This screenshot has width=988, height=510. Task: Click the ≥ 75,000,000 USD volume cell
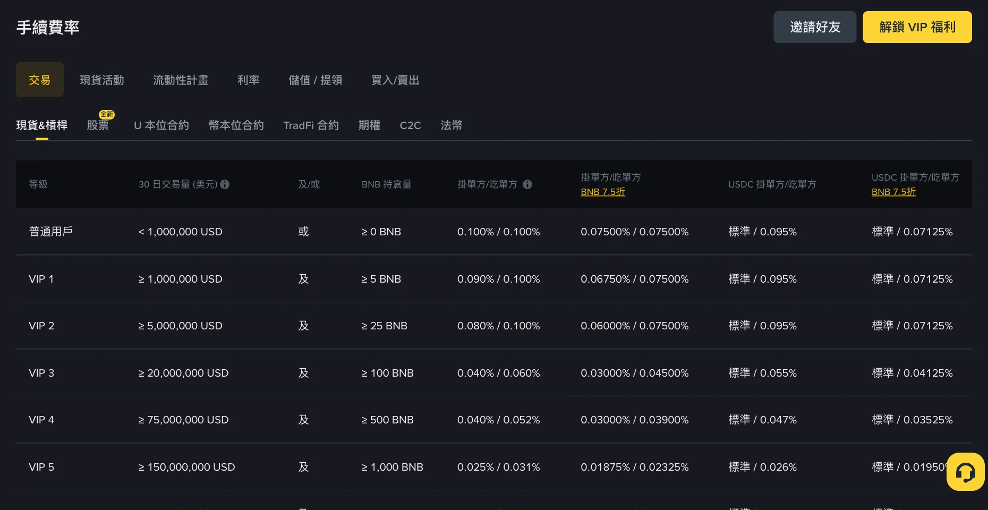pyautogui.click(x=183, y=420)
